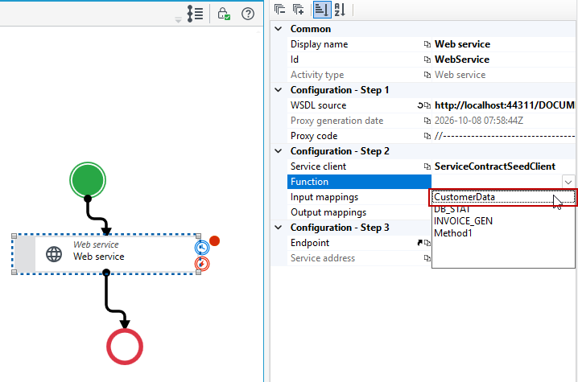578x382 pixels.
Task: Click the Proxy code value field
Action: click(x=504, y=136)
